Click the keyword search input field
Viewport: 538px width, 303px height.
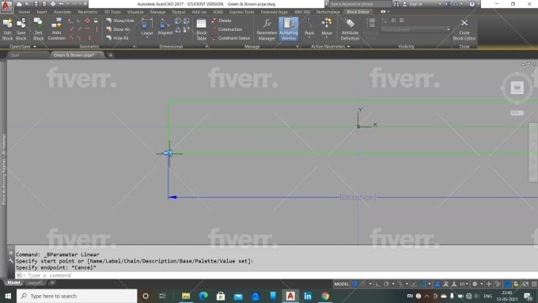360,4
